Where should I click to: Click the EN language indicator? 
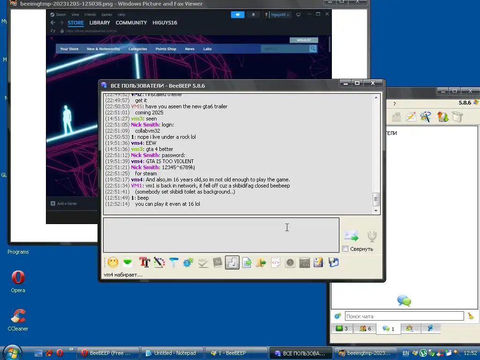point(405,353)
